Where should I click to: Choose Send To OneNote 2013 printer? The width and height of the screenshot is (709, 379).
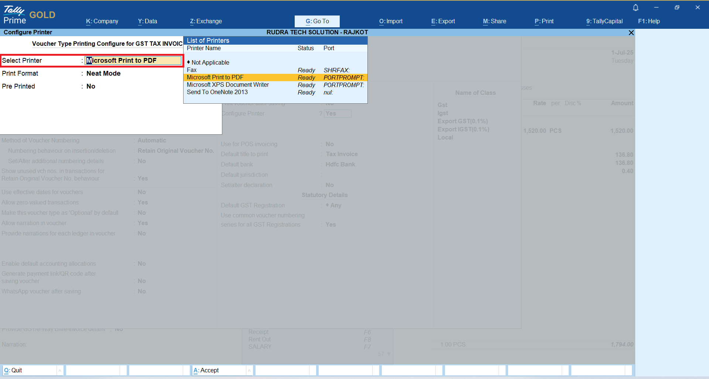tap(217, 92)
